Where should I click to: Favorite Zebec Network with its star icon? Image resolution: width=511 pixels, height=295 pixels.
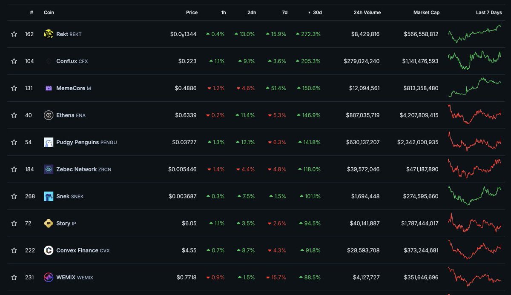14,169
